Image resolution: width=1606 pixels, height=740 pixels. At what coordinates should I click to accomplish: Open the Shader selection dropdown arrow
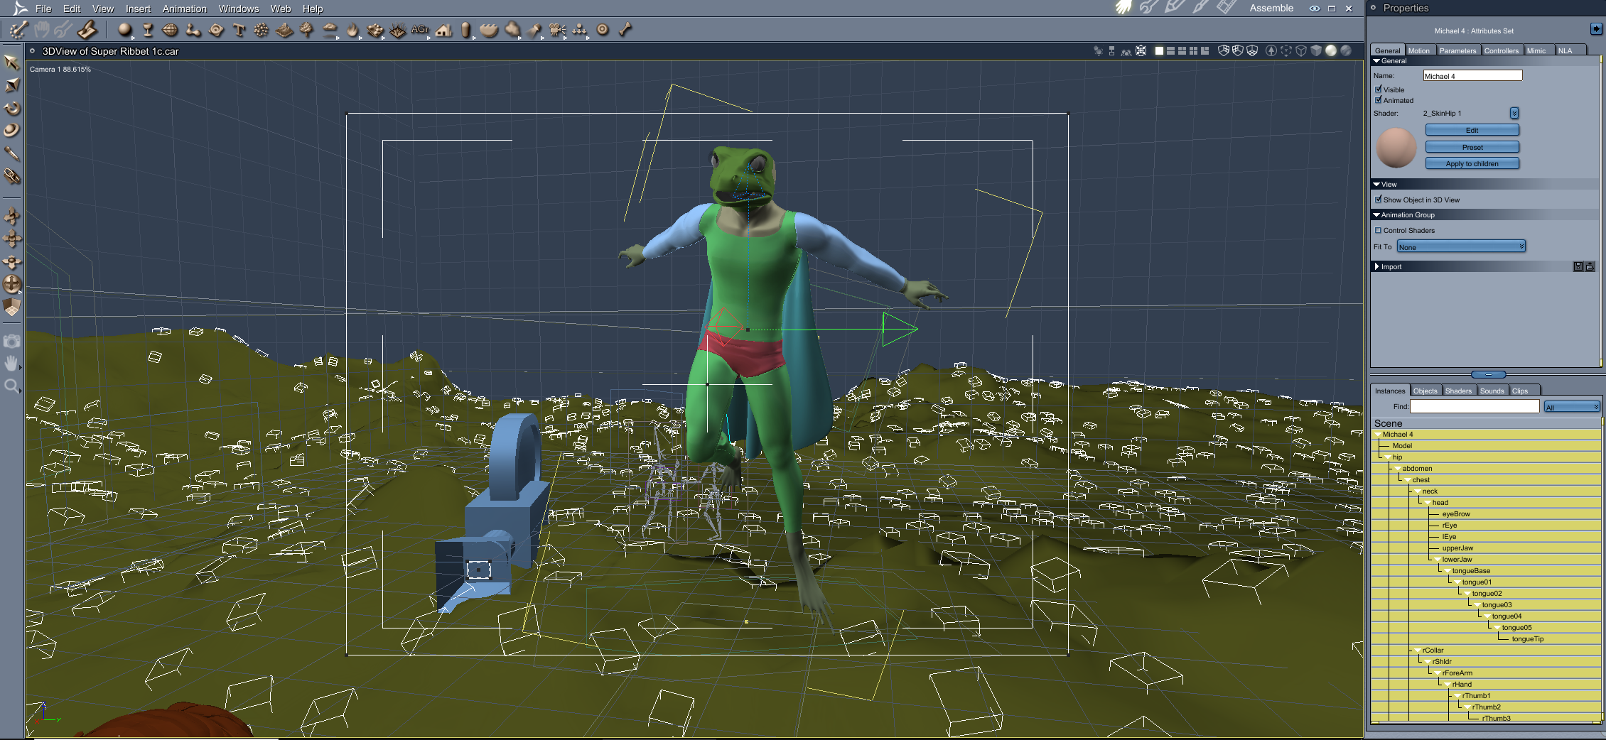(1514, 114)
